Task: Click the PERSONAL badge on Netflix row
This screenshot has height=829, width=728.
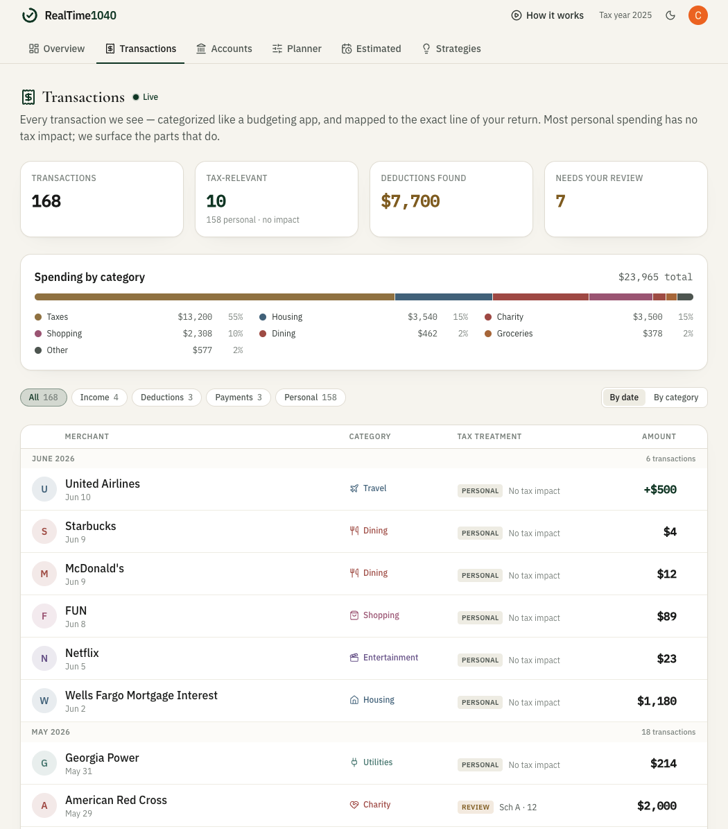Action: tap(480, 660)
